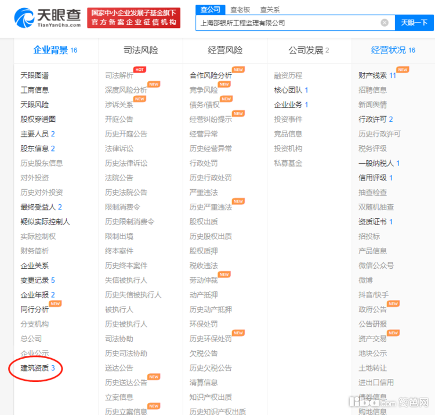This screenshot has height=415, width=435.
Task: Switch to the 查关系 search tab
Action: tap(269, 9)
